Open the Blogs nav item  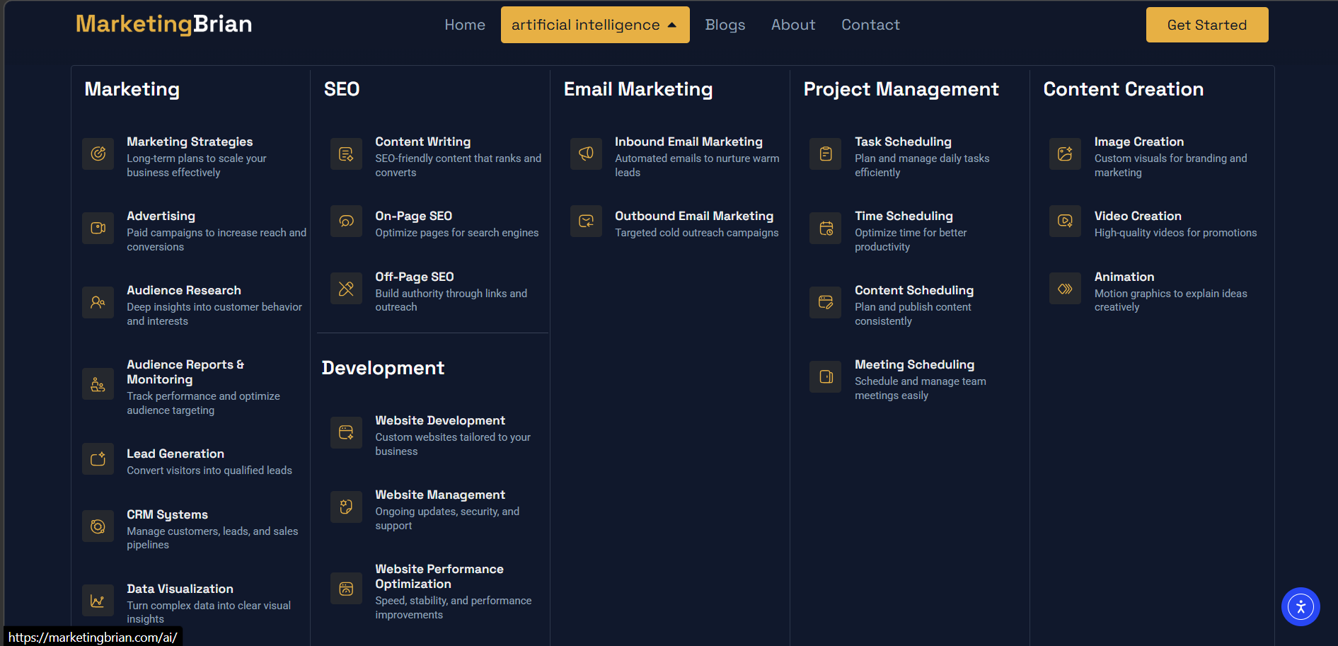[x=725, y=25]
